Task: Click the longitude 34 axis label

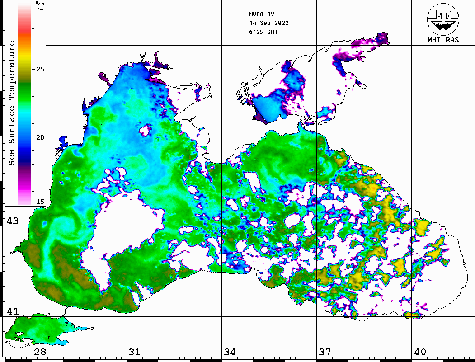Action: point(230,352)
